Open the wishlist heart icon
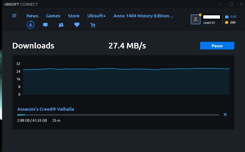 (x=77, y=25)
